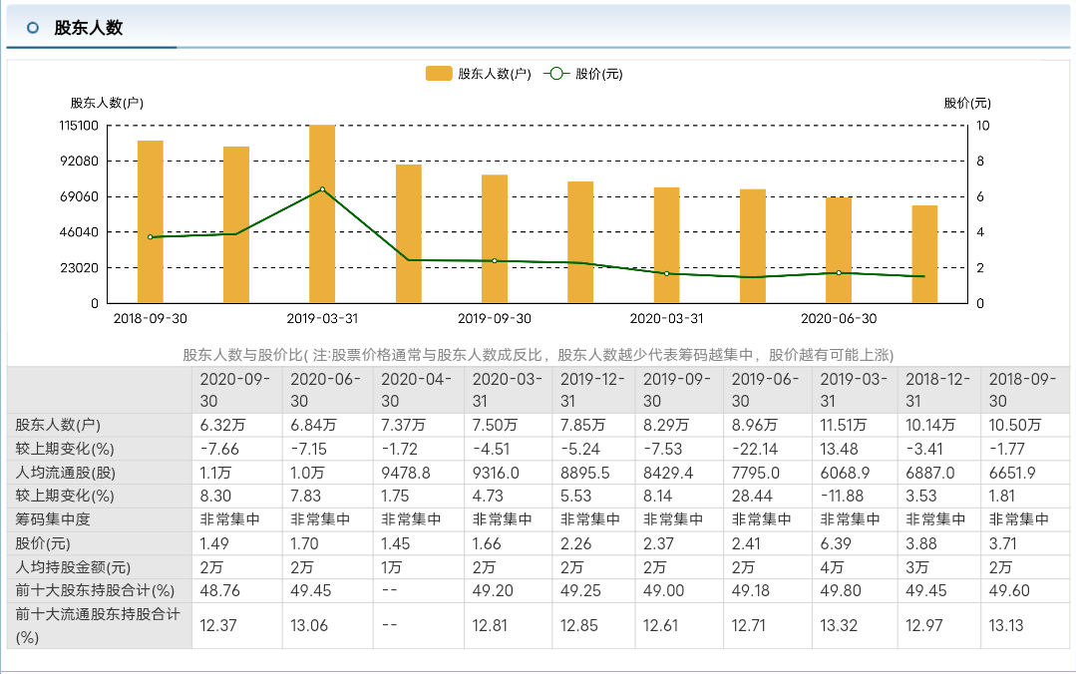Click the cell 48.76
This screenshot has width=1076, height=674.
220,590
